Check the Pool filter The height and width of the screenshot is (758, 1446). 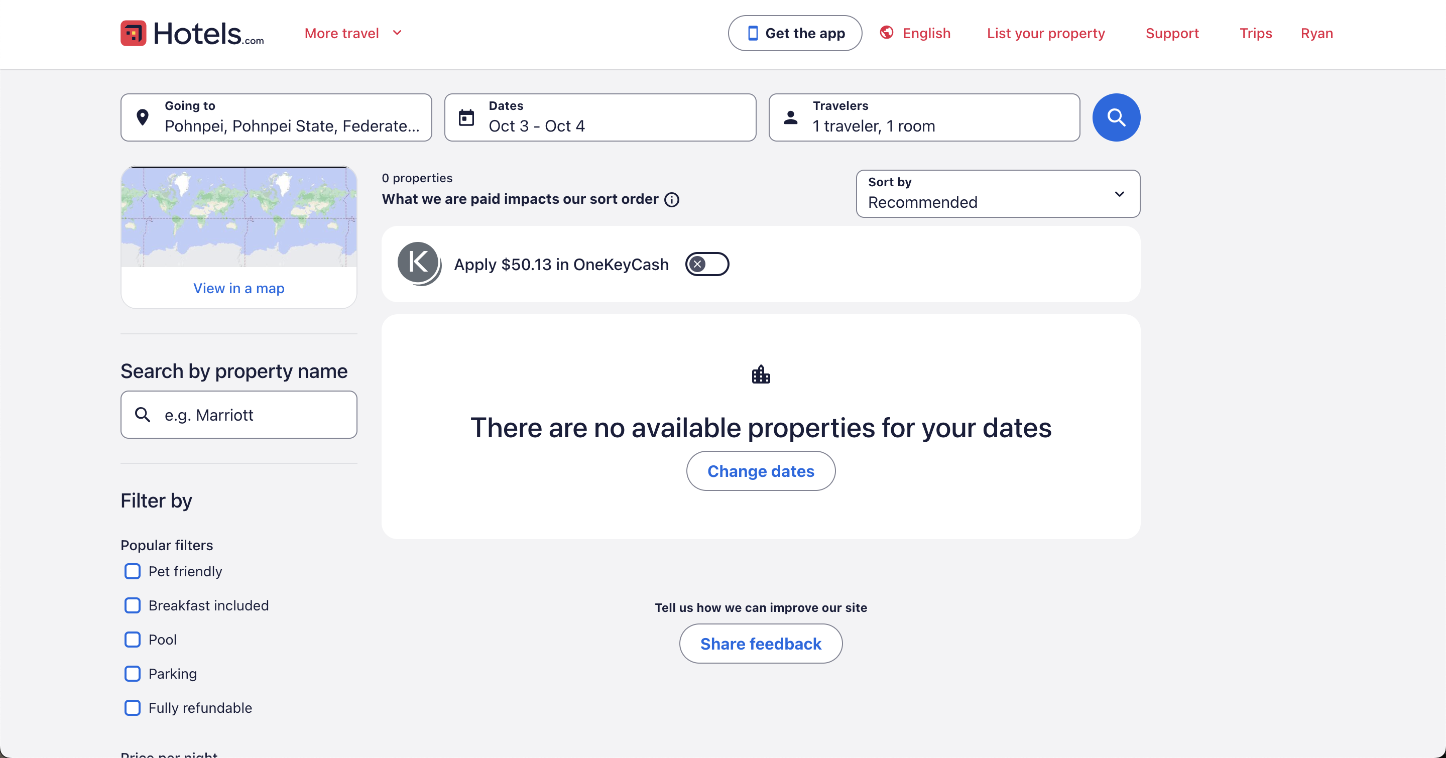point(133,640)
